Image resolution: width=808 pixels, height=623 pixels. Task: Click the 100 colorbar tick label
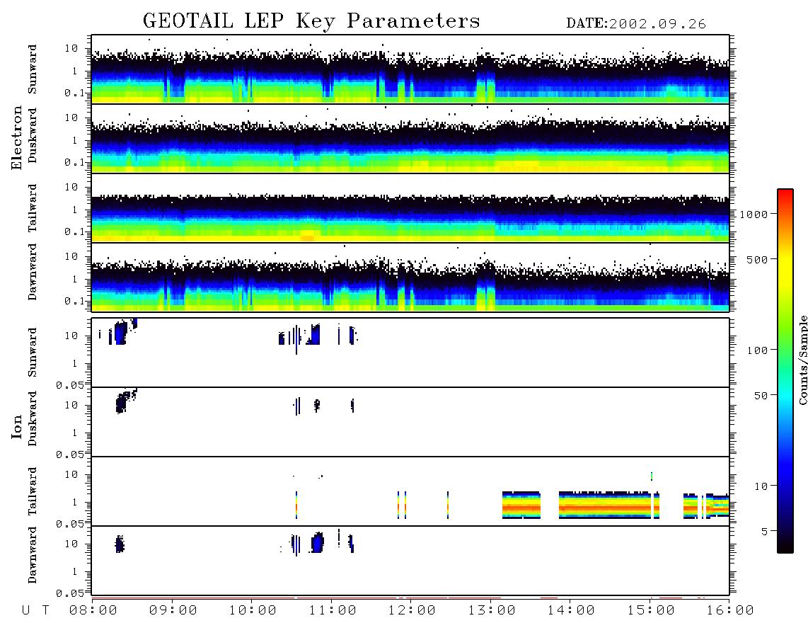pyautogui.click(x=758, y=350)
